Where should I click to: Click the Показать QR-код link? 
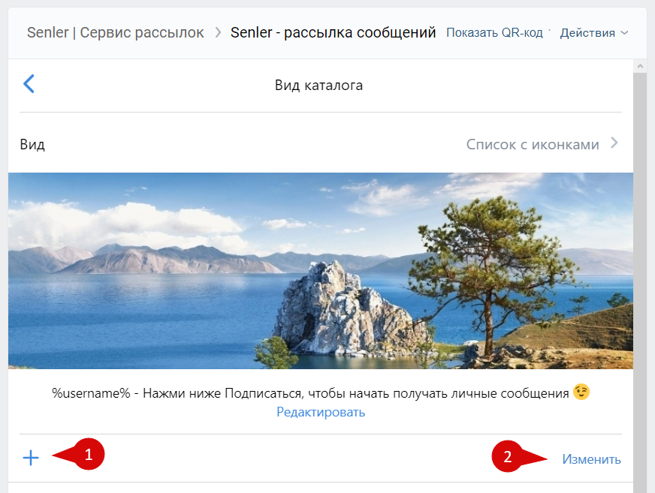pyautogui.click(x=494, y=33)
